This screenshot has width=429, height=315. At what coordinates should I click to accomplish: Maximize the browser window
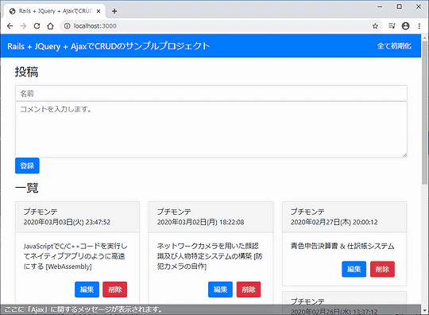point(399,7)
